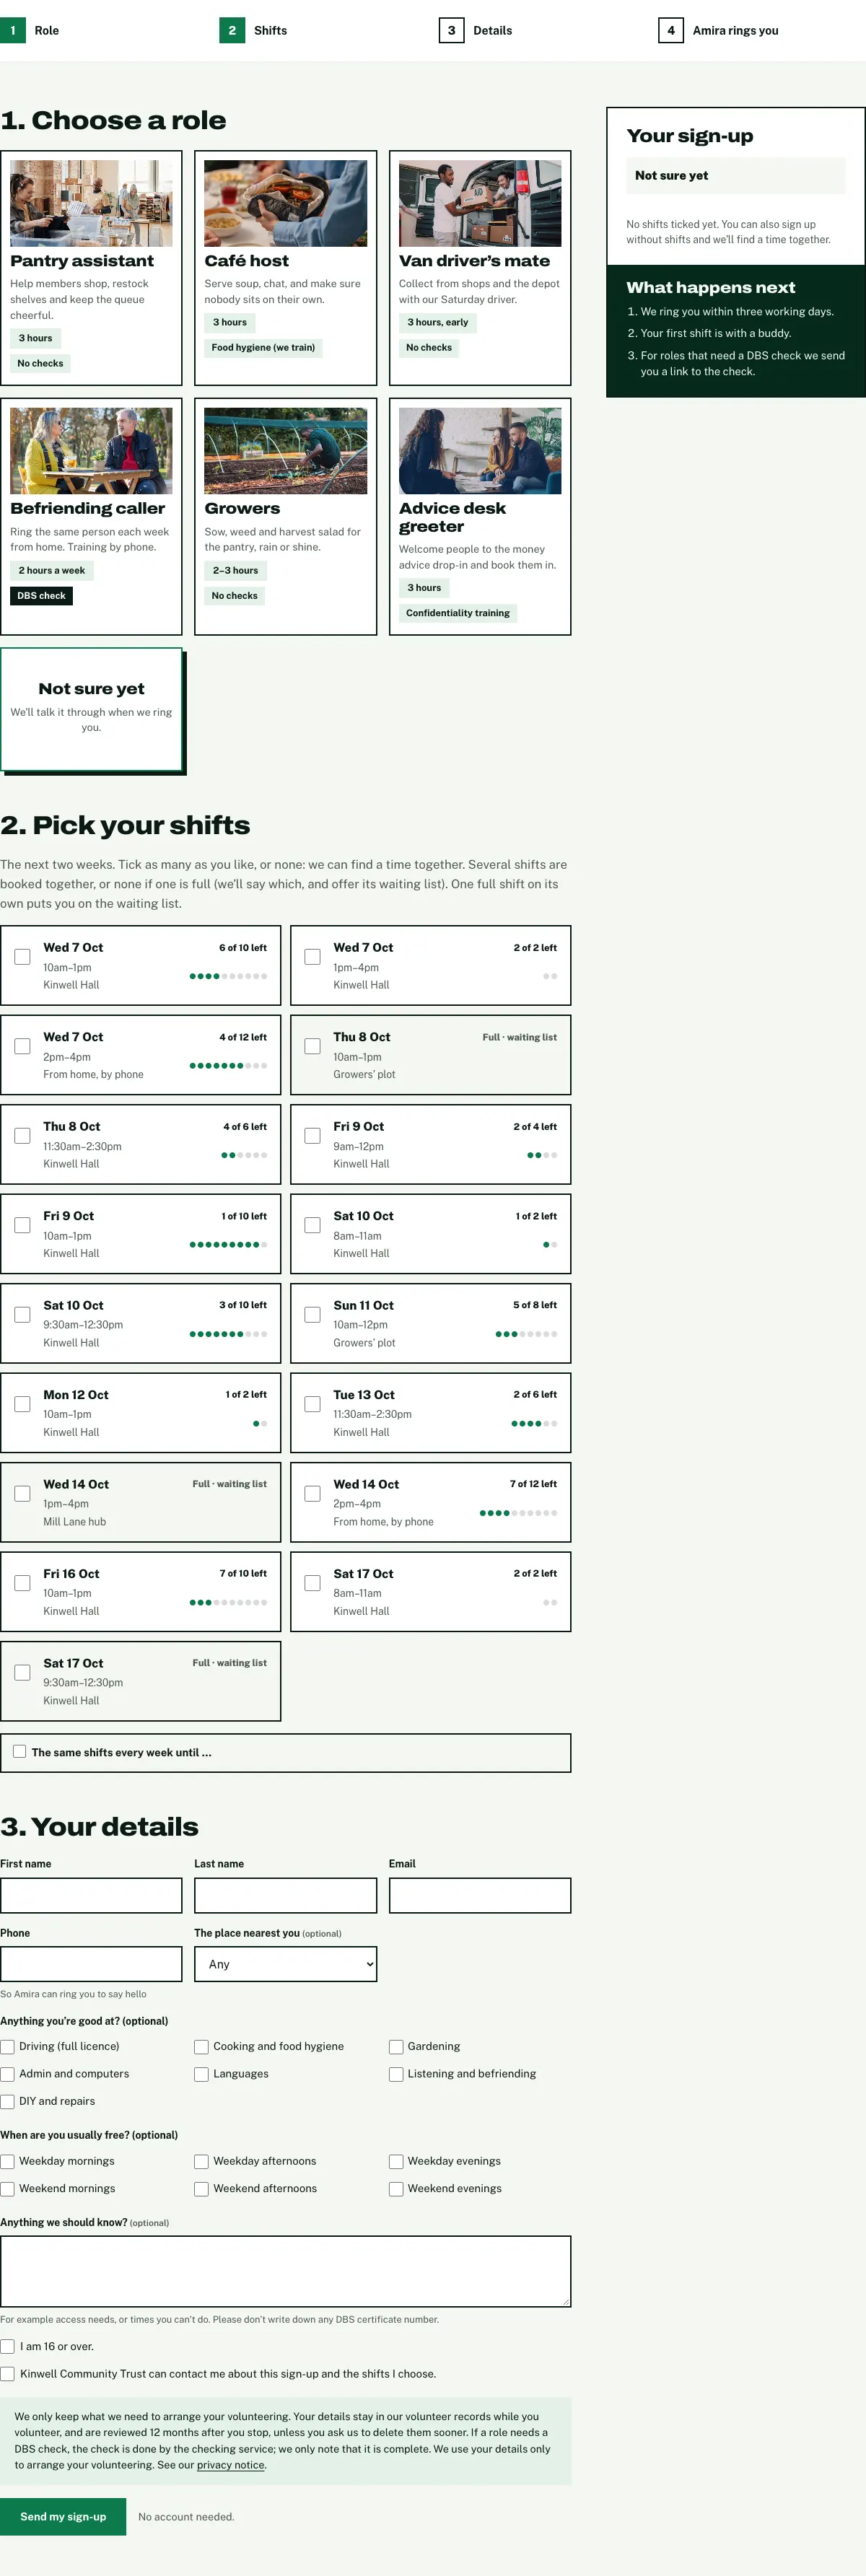Viewport: 866px width, 2576px height.
Task: Enable same shifts every week option
Action: pyautogui.click(x=19, y=1751)
